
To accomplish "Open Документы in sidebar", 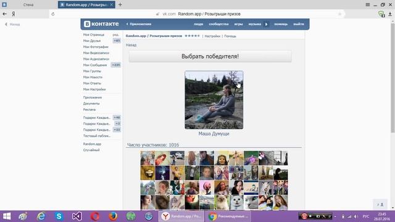I will coord(91,104).
